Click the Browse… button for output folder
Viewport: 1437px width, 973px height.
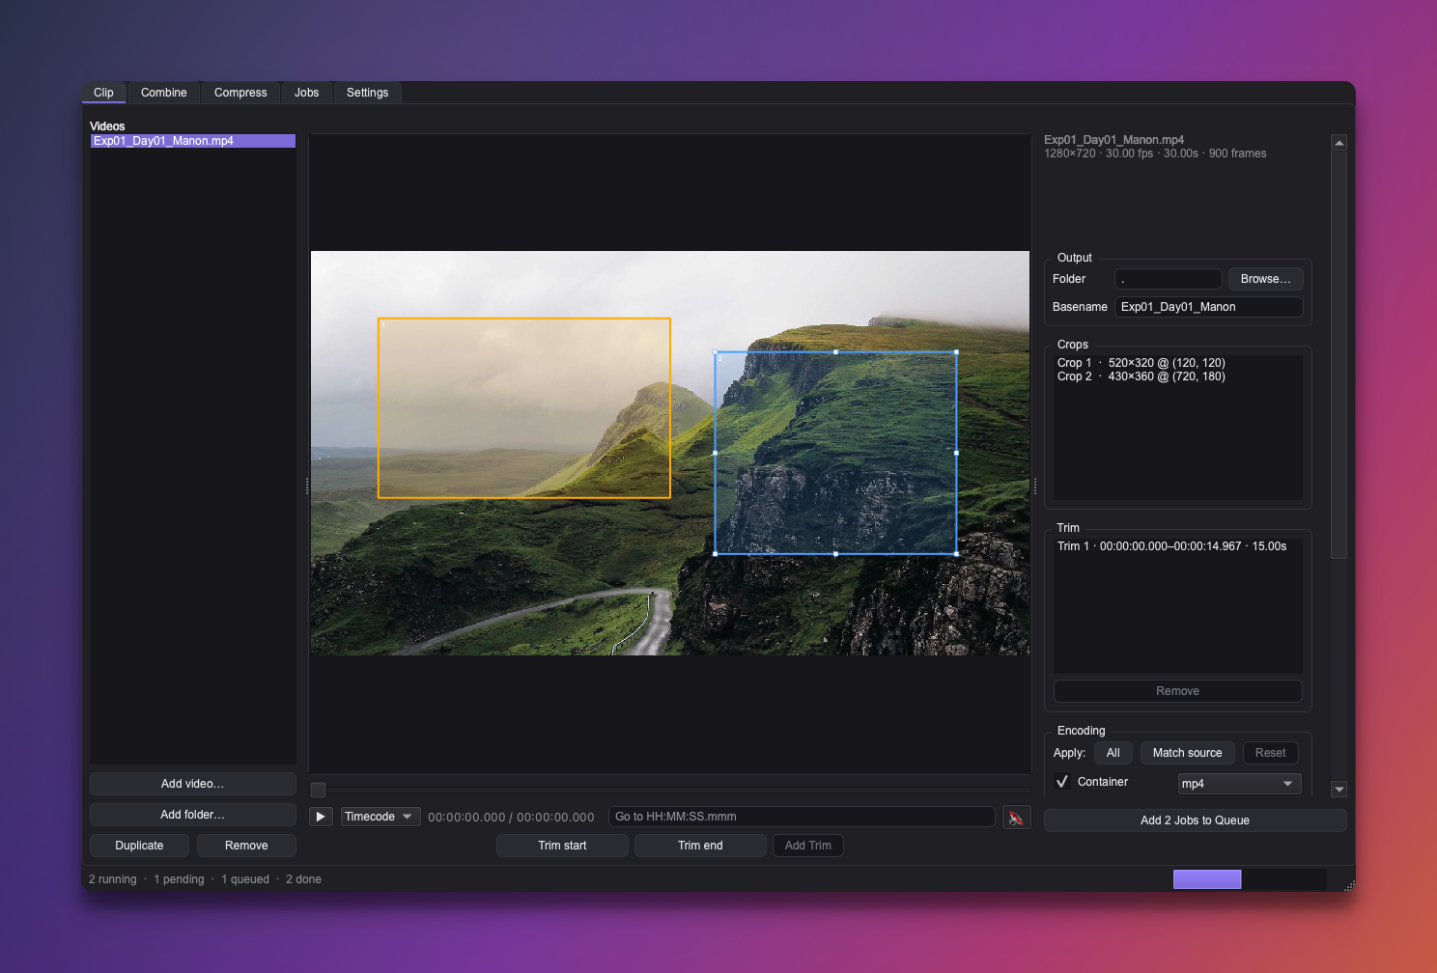(x=1265, y=279)
